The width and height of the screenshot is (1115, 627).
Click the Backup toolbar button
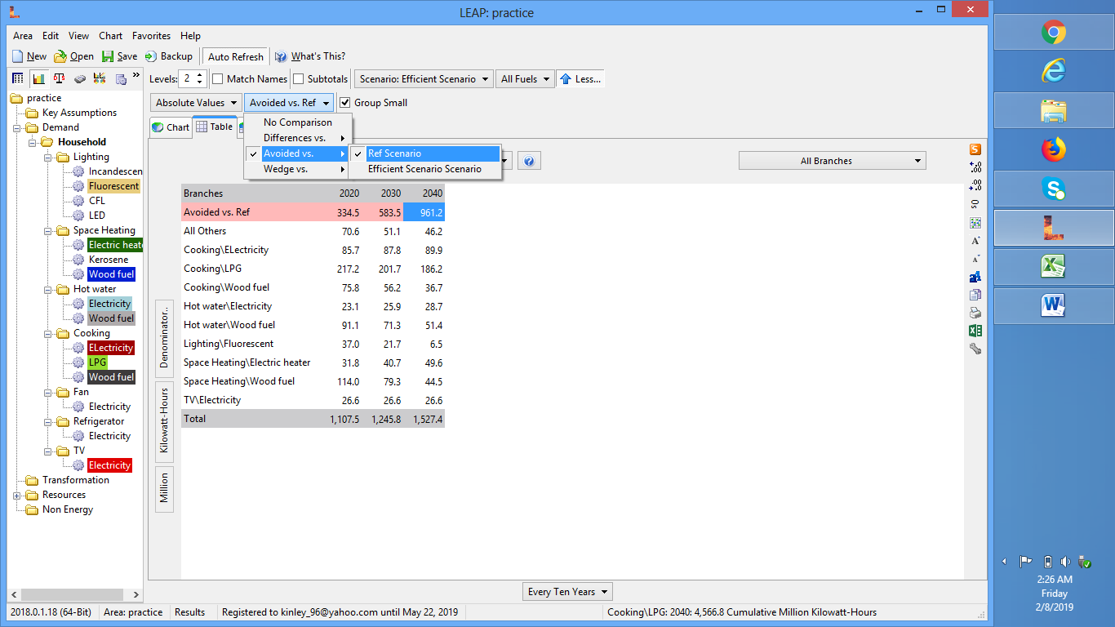click(x=169, y=56)
